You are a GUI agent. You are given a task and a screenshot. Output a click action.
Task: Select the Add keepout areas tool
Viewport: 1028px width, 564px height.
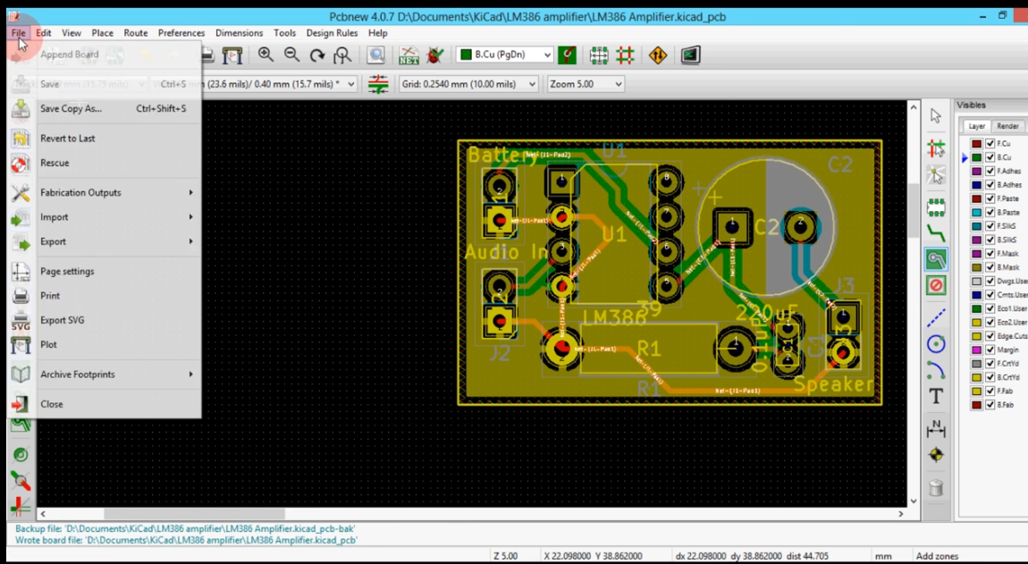pyautogui.click(x=936, y=285)
